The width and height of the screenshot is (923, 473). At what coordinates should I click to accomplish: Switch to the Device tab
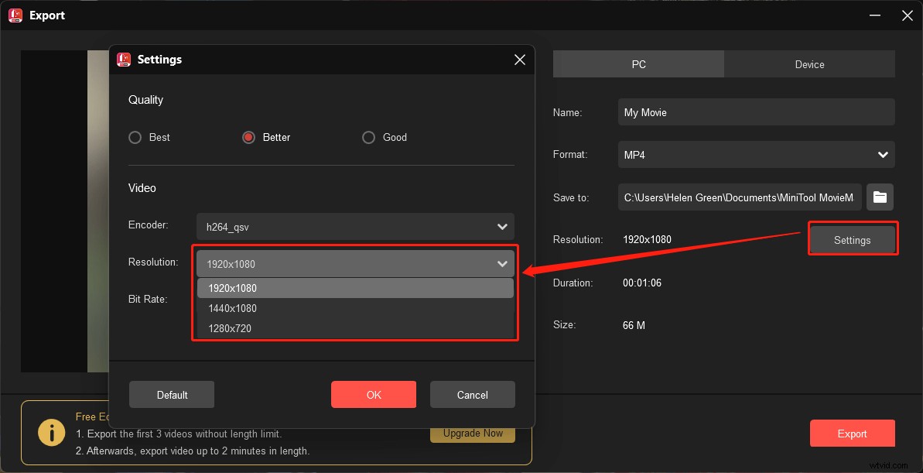coord(809,64)
